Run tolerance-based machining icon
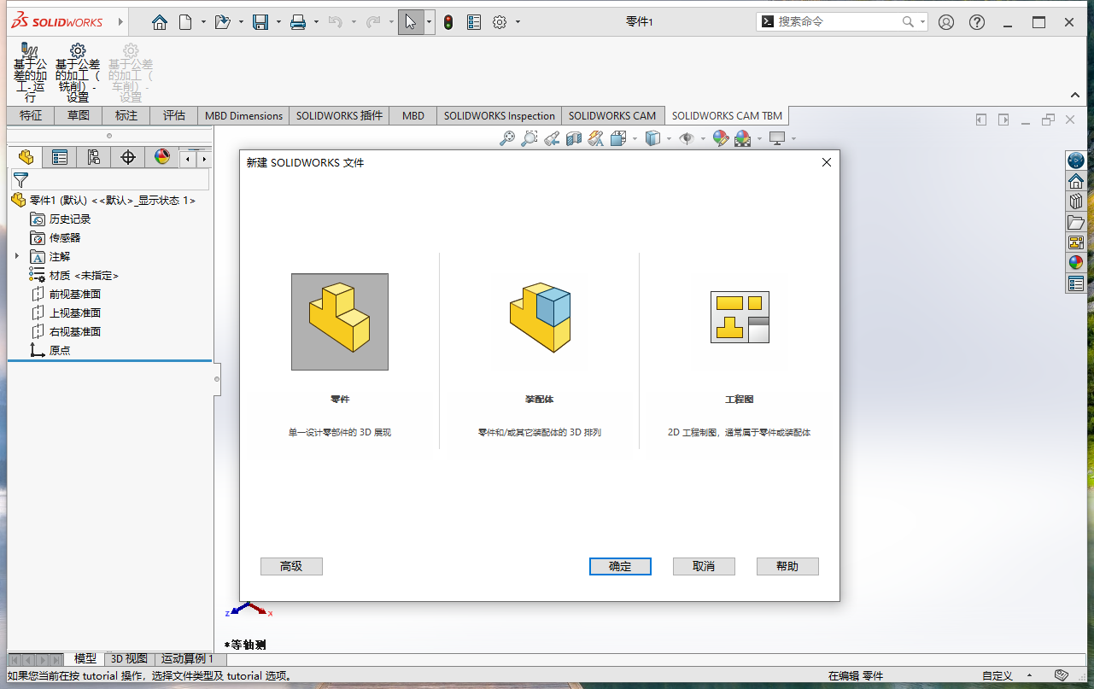1094x689 pixels. click(30, 73)
